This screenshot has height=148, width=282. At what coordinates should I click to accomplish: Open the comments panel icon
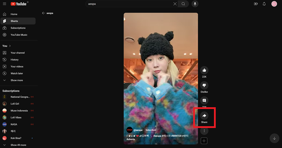click(x=204, y=101)
